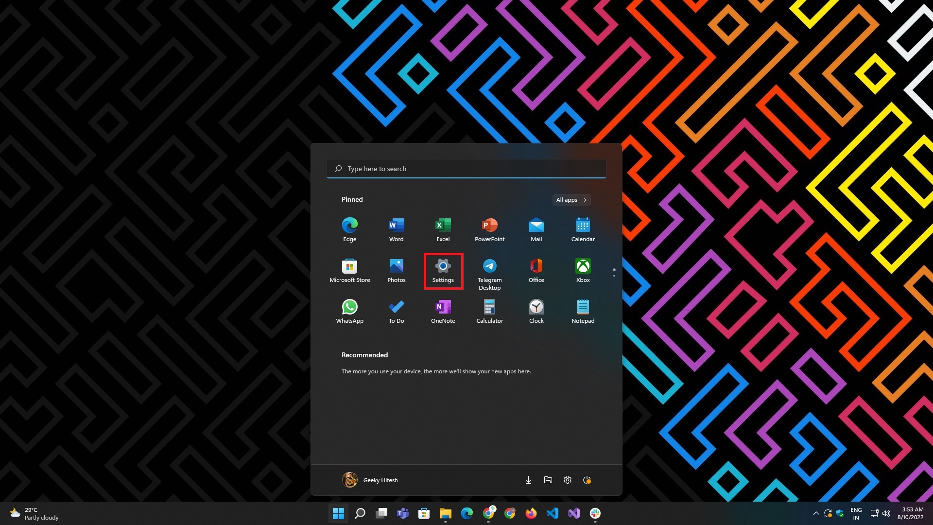
Task: Click All apps button
Action: (571, 200)
